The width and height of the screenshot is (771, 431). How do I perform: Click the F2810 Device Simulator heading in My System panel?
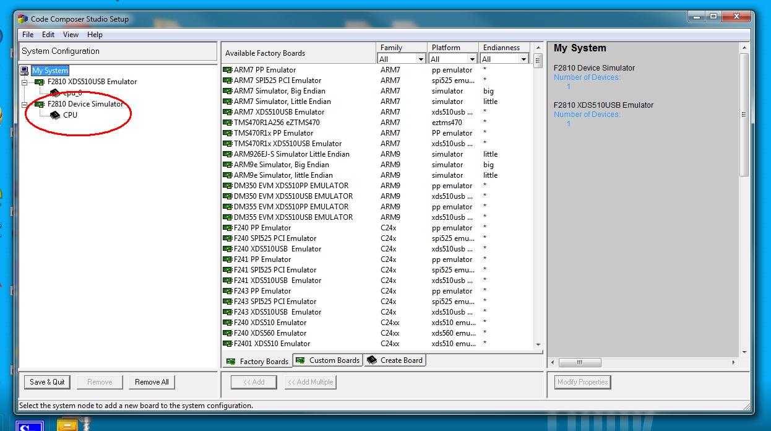click(594, 68)
